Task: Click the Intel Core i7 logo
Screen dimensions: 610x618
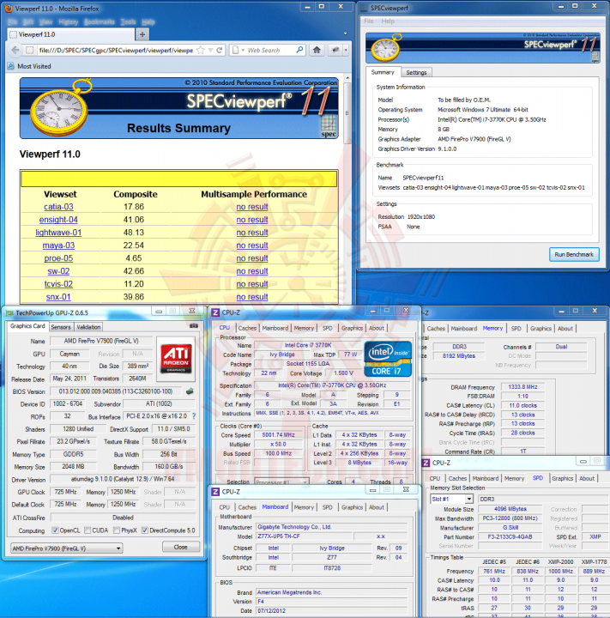Action: [x=388, y=359]
